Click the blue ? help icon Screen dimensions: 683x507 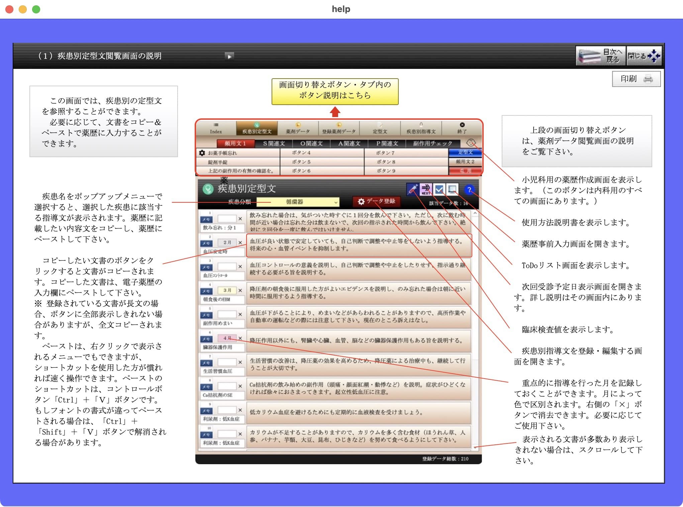pyautogui.click(x=470, y=189)
